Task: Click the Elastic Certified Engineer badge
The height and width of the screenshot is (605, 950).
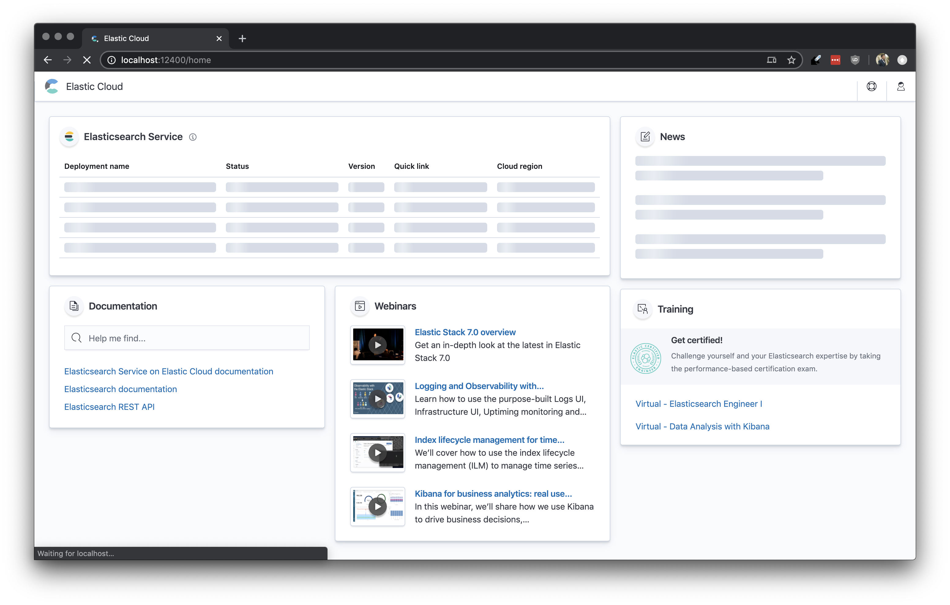Action: coord(645,358)
